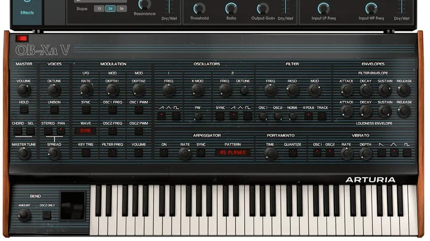The image size is (430, 241).
Task: Click the Resonance knob in effects panel
Action: click(144, 4)
